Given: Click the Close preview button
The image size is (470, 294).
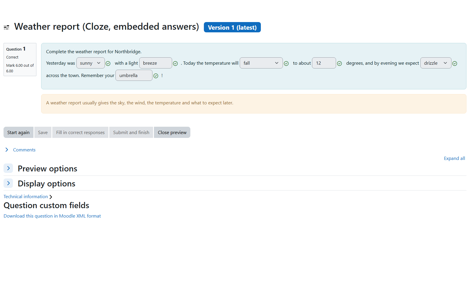Looking at the screenshot, I should 172,132.
